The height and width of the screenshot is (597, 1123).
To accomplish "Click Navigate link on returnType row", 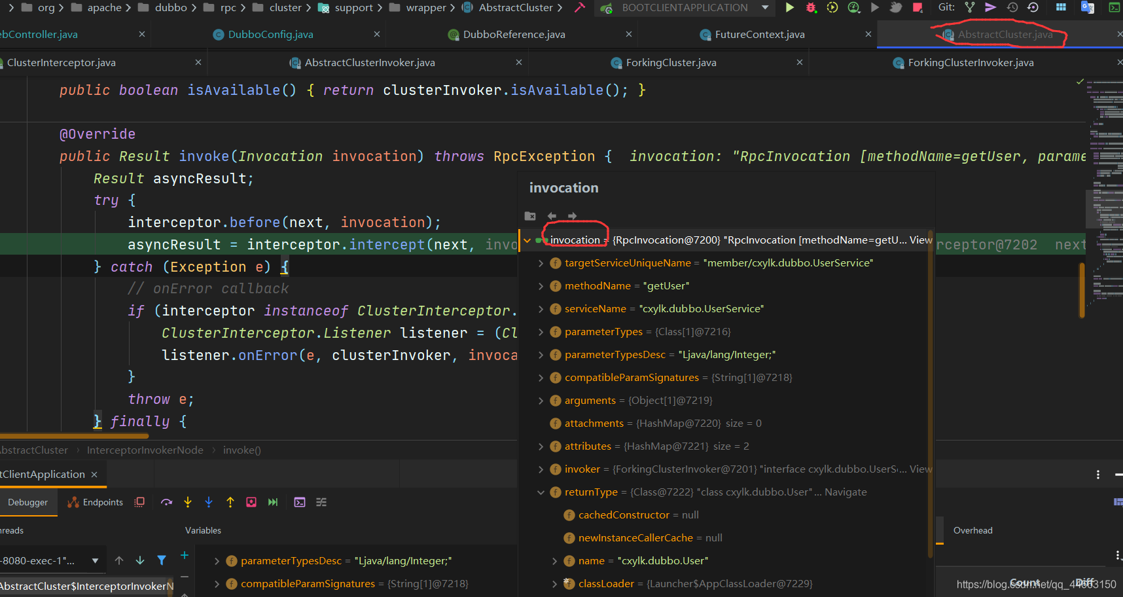I will [846, 492].
